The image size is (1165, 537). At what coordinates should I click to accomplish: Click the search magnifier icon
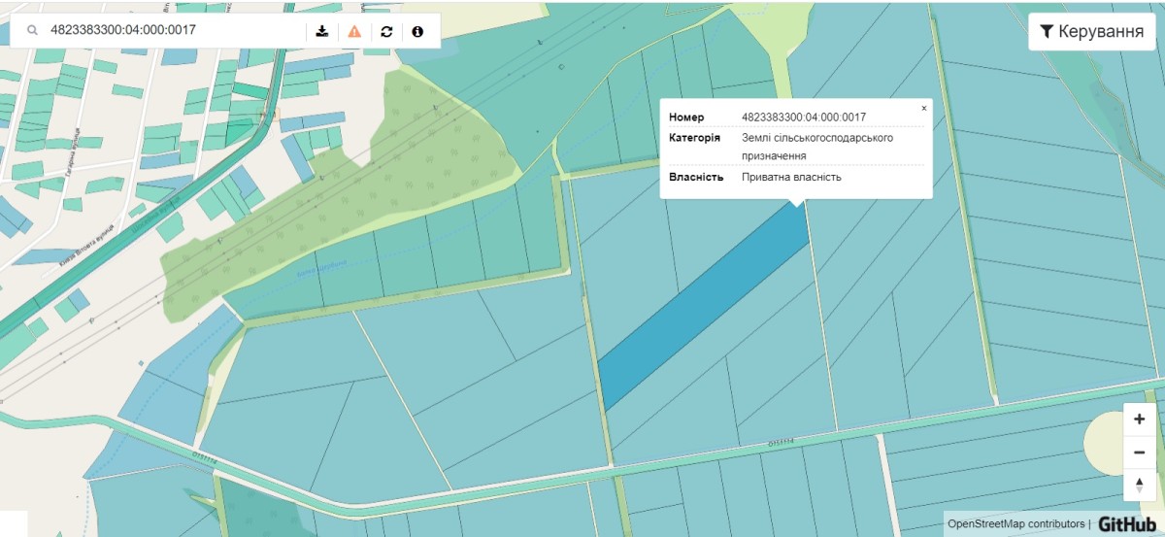pyautogui.click(x=32, y=31)
